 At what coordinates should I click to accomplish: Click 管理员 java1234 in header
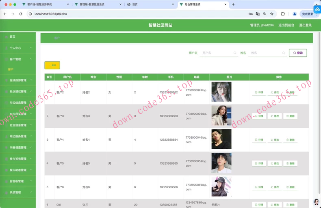click(262, 25)
